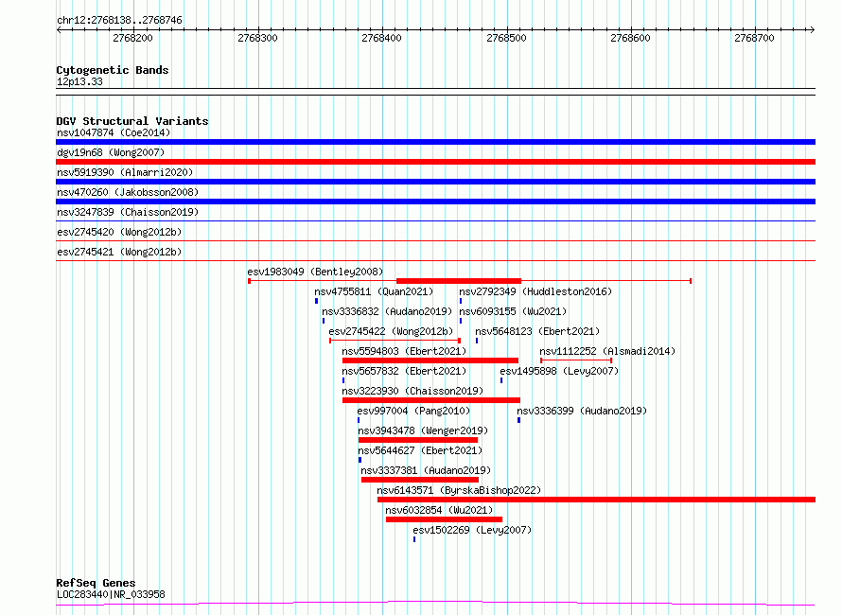Click the red bar under nsv3223930
The image size is (842, 615).
click(x=431, y=400)
